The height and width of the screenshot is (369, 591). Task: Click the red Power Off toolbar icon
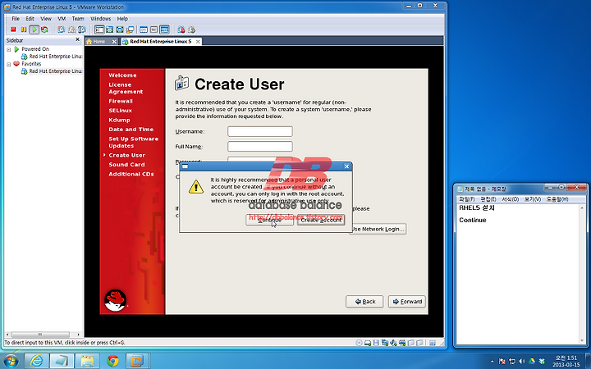coord(13,30)
